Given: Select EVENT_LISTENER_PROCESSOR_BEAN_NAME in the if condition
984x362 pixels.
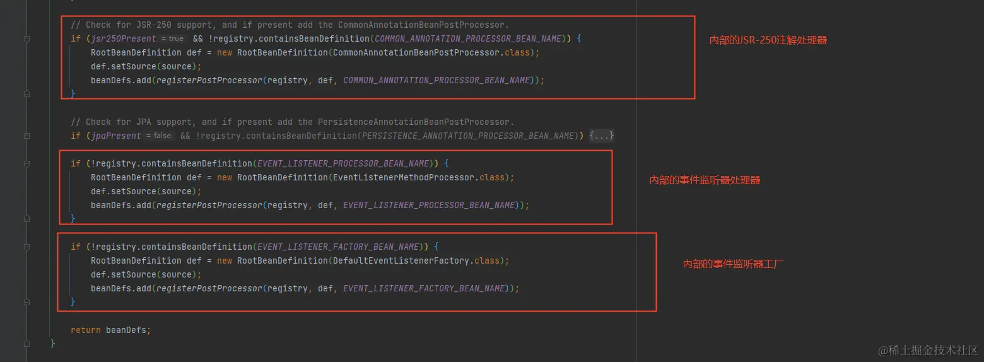Looking at the screenshot, I should [x=344, y=163].
